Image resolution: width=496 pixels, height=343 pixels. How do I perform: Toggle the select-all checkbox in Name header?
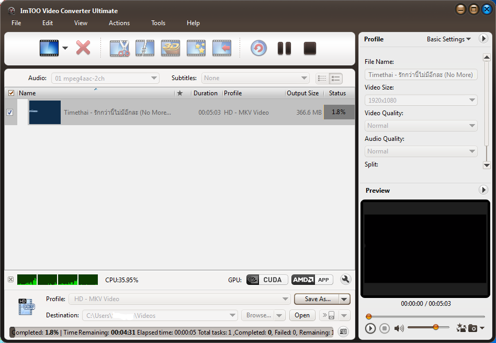coord(11,93)
